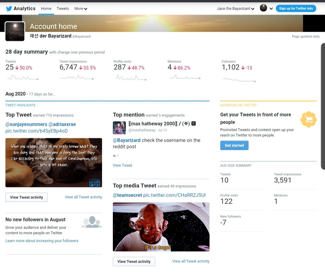Click the Mentions sparkline chart
Screen dimensions: 325x273
(185, 77)
